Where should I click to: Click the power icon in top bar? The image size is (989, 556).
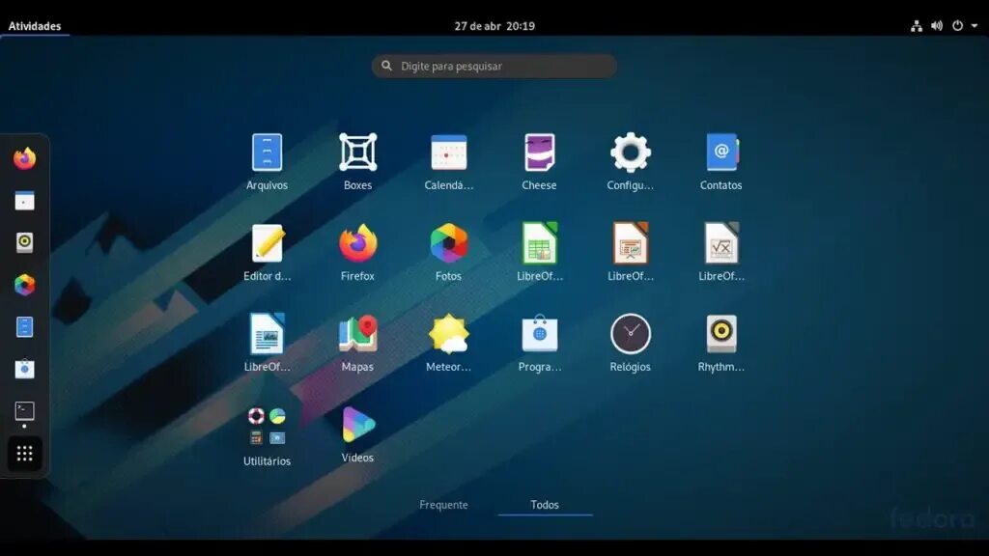coord(957,26)
